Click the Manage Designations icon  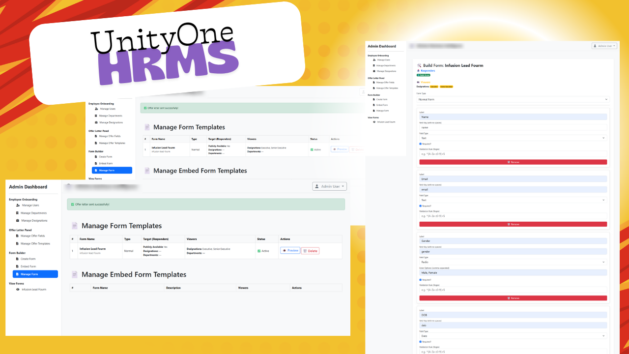[x=17, y=220]
